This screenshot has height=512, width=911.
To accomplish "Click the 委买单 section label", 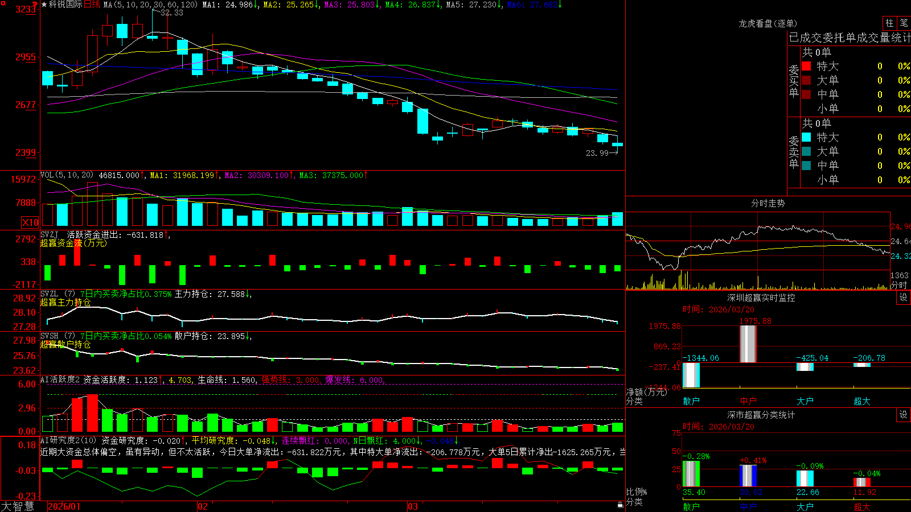I will 794,81.
